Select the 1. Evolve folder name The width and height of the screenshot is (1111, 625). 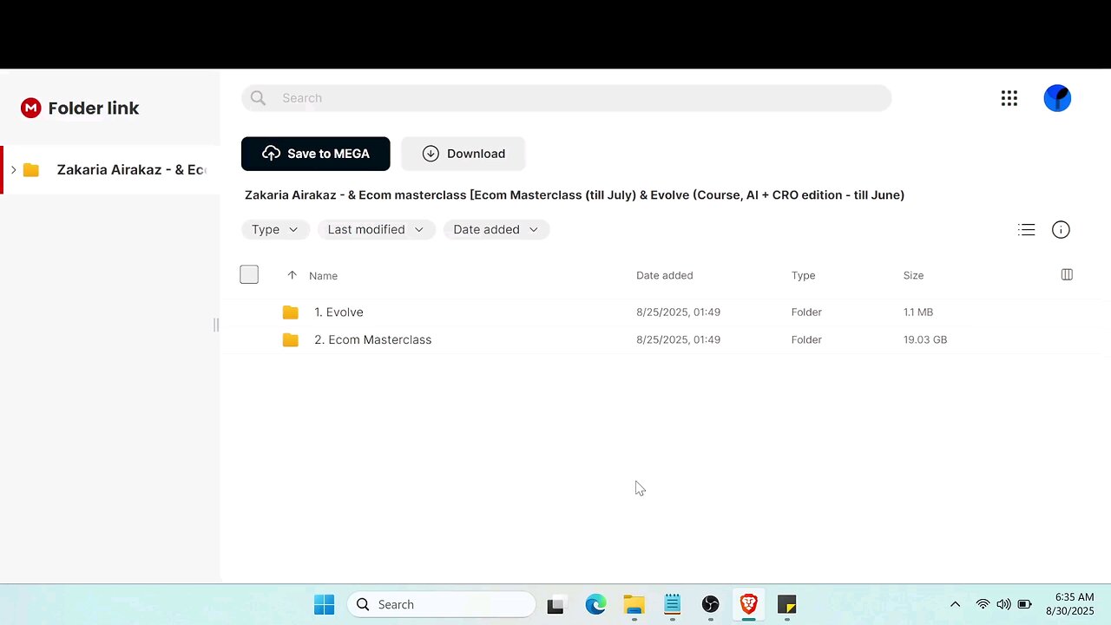[339, 312]
